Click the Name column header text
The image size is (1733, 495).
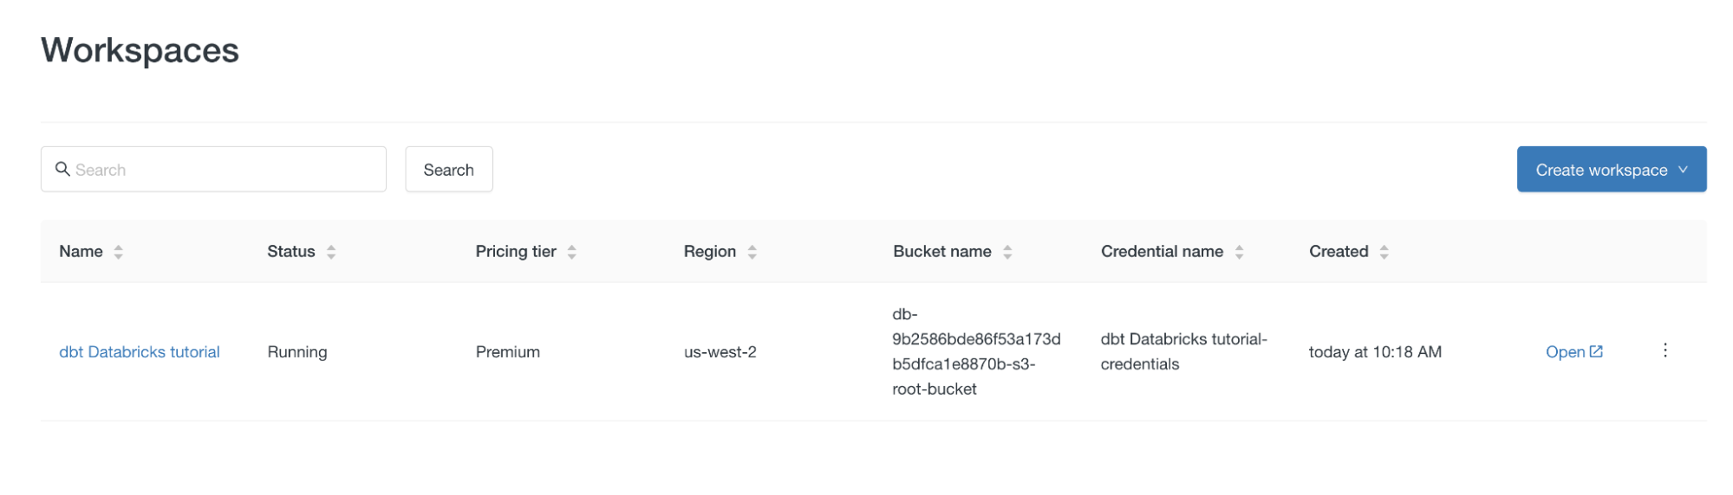[x=81, y=252]
